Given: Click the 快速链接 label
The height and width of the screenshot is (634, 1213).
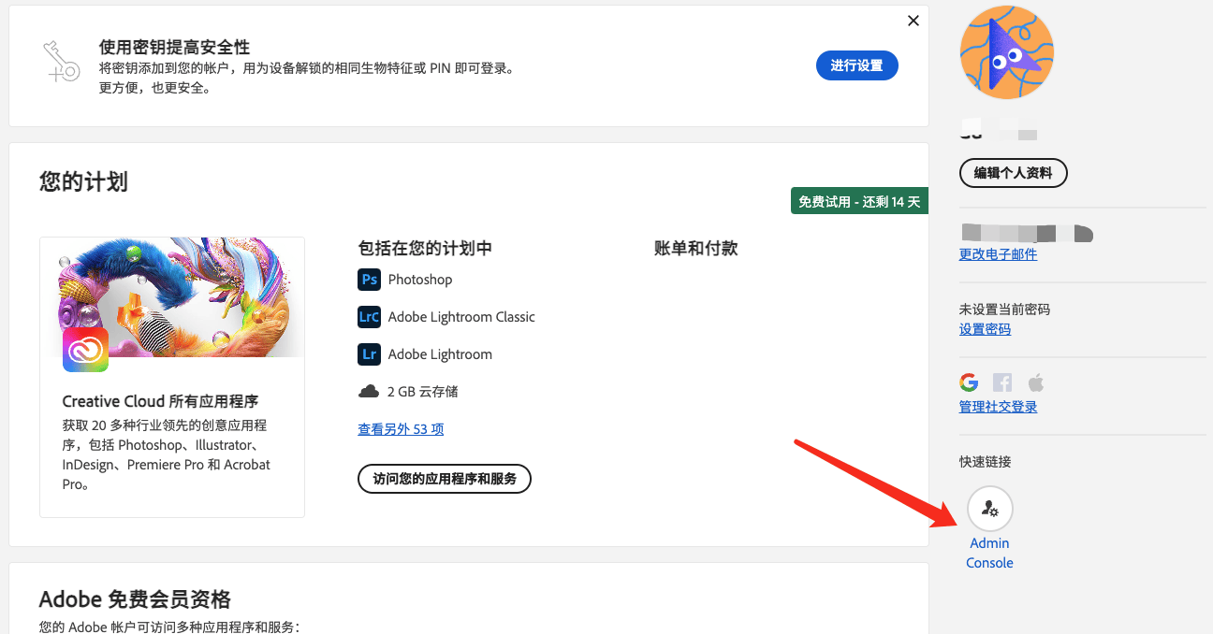Looking at the screenshot, I should click(985, 461).
